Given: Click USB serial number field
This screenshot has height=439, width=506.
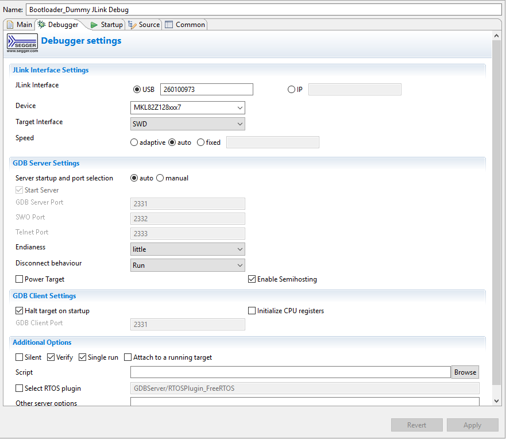Looking at the screenshot, I should (x=207, y=90).
